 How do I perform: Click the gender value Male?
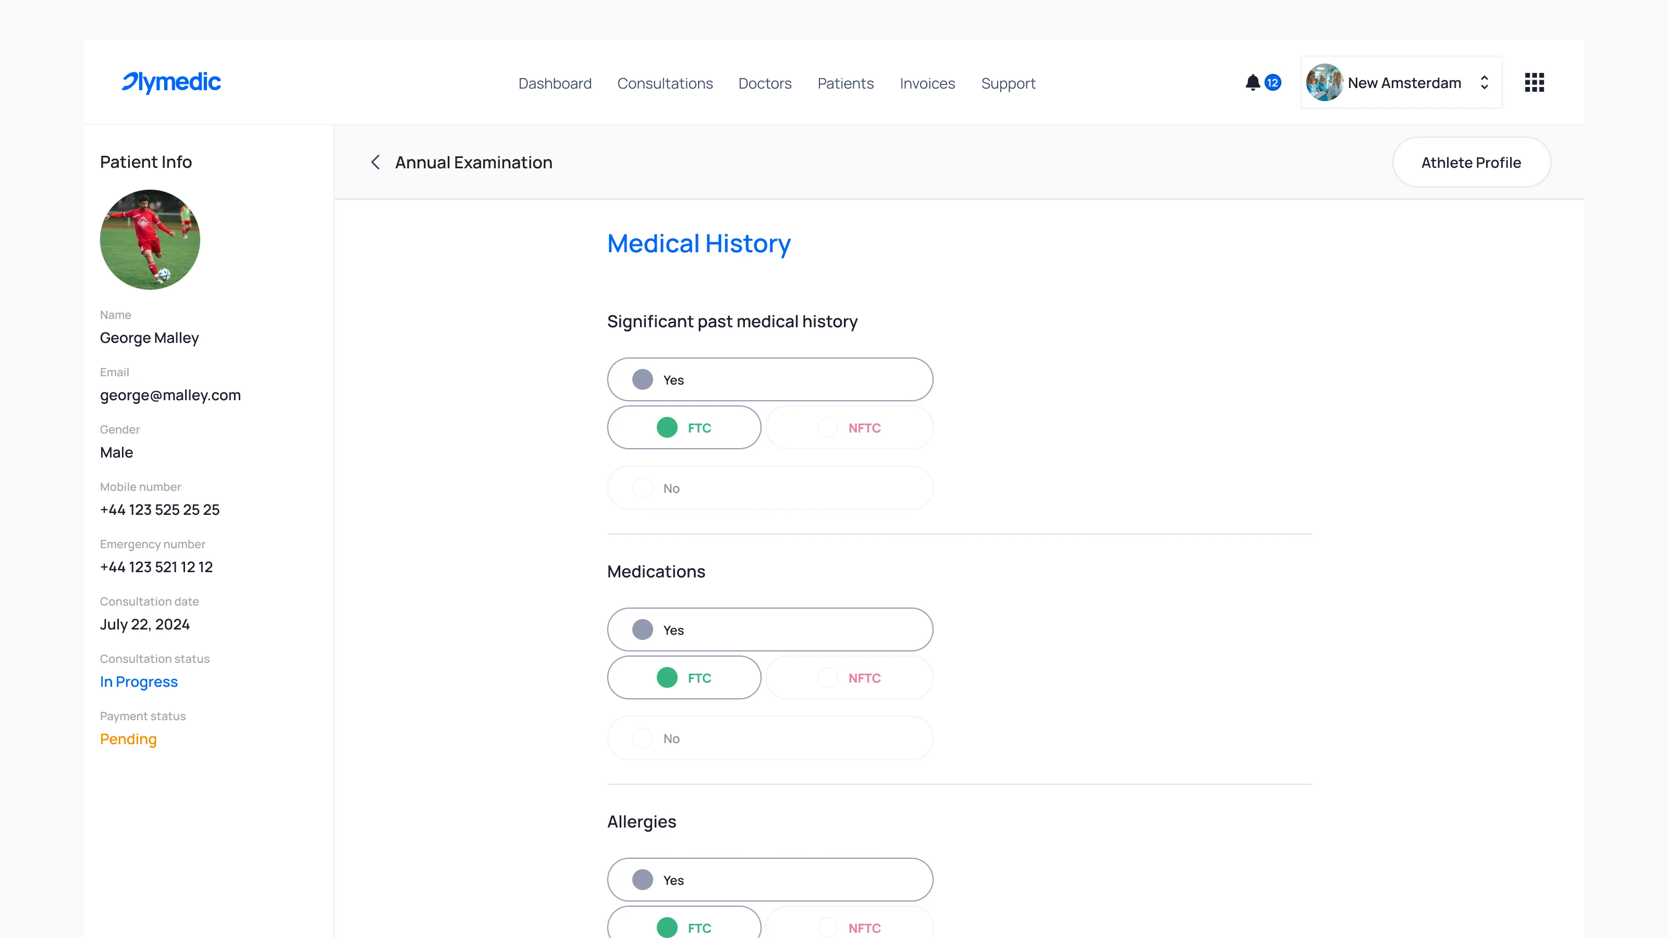pos(117,452)
